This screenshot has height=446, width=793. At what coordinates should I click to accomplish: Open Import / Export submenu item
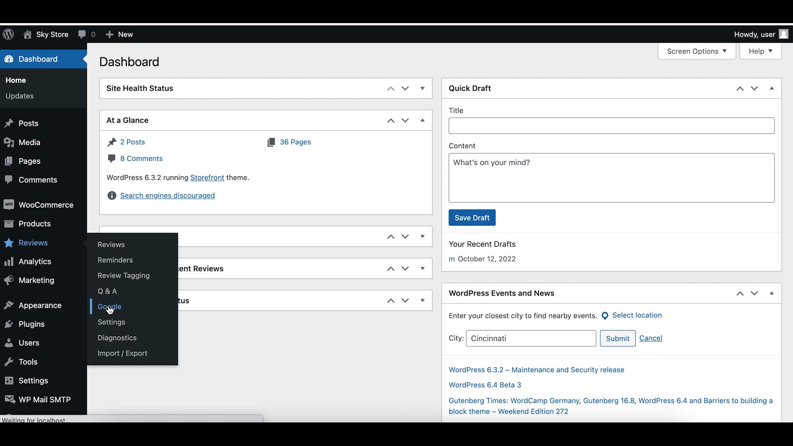[122, 353]
